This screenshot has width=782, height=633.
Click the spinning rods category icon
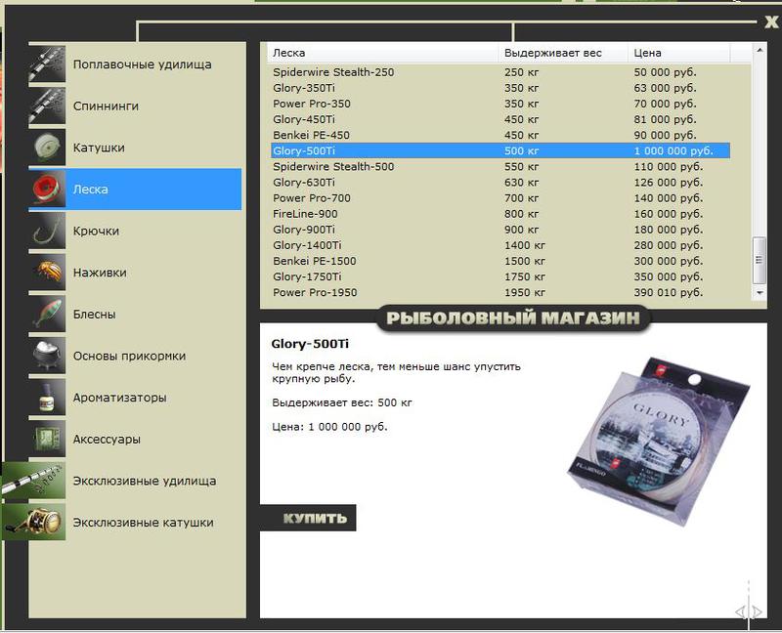[47, 105]
